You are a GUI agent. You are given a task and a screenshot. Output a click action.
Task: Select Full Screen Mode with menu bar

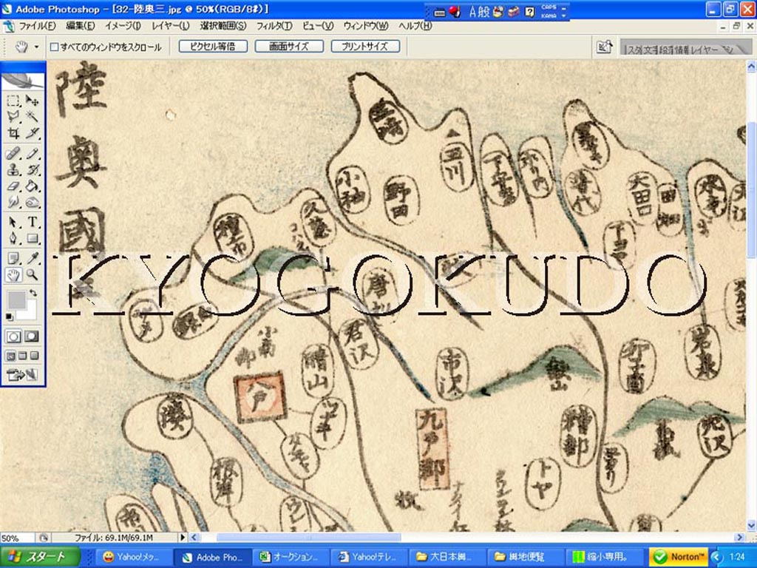click(x=23, y=356)
